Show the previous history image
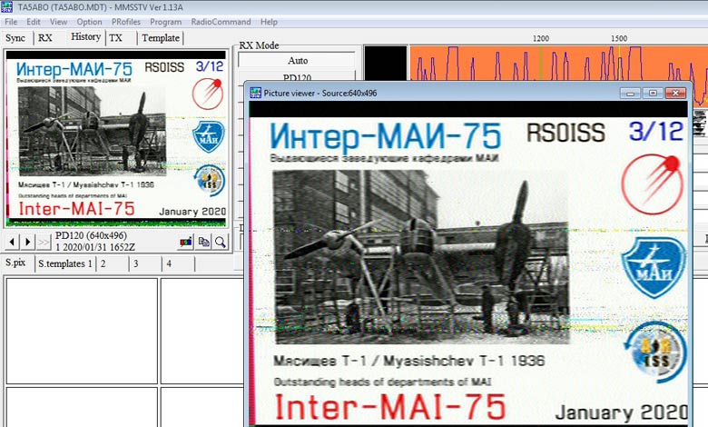708x427 pixels. coord(12,243)
